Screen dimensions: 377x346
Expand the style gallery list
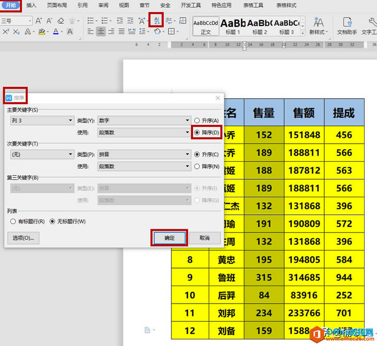click(x=303, y=33)
